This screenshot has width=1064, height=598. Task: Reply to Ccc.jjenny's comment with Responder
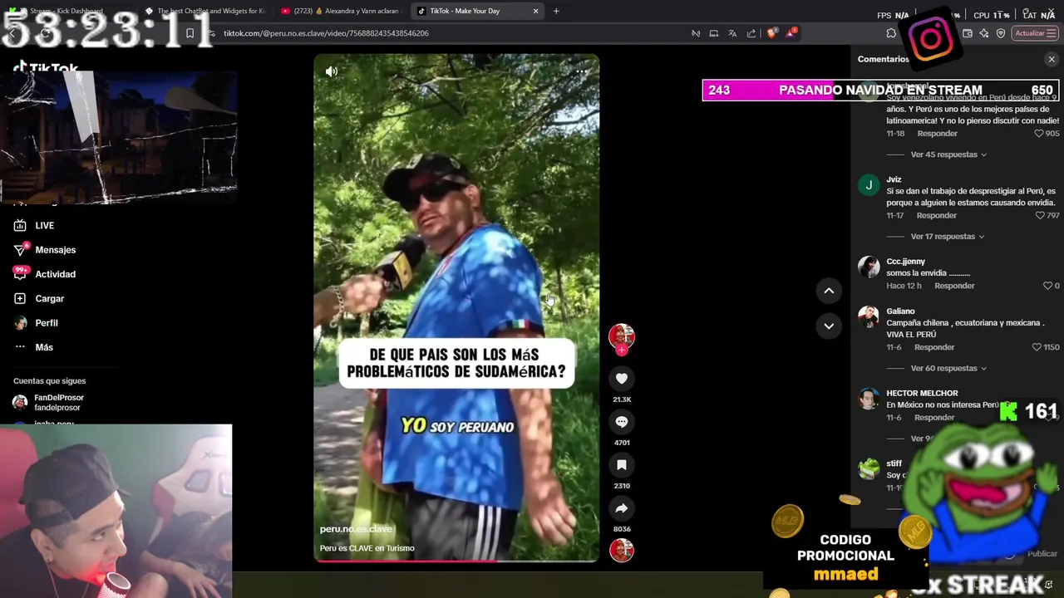click(x=954, y=286)
